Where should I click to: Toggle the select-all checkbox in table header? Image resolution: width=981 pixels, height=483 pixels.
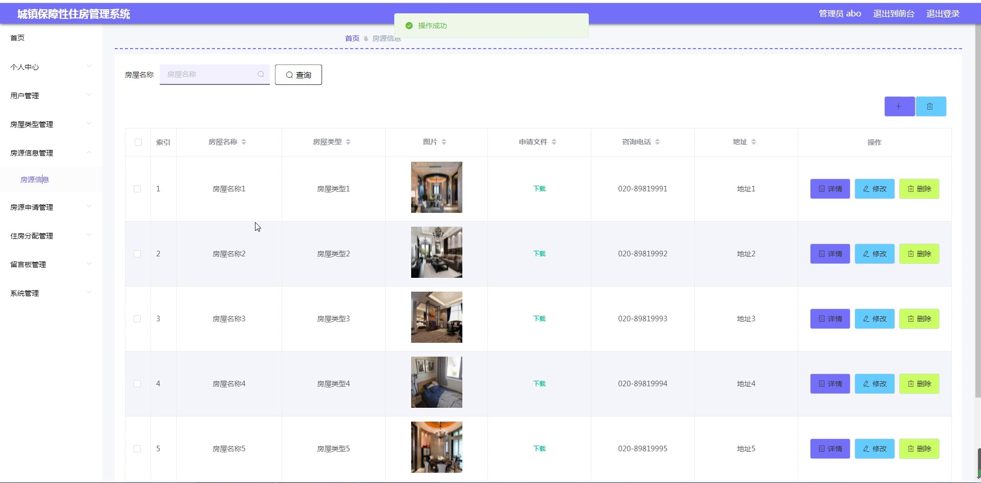click(138, 142)
